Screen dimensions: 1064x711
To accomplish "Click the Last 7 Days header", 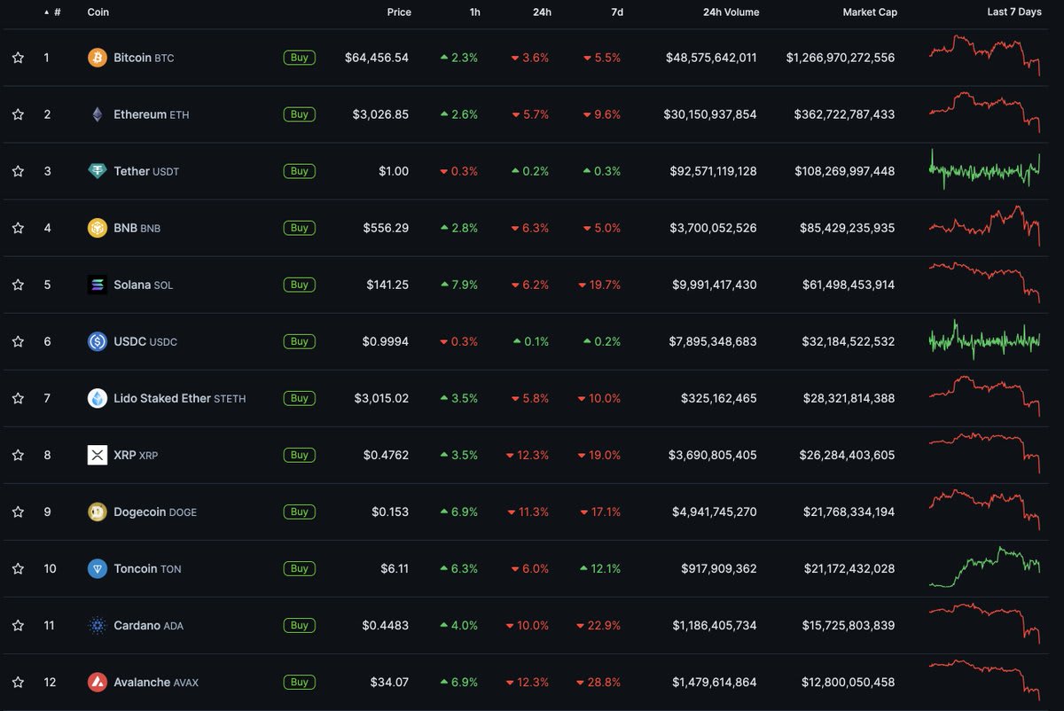I will pos(1014,12).
